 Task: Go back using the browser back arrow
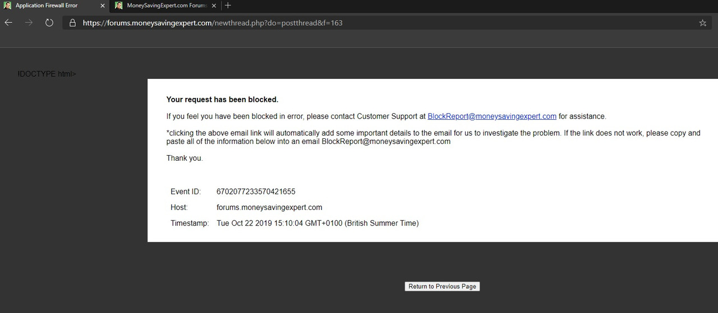(x=8, y=23)
